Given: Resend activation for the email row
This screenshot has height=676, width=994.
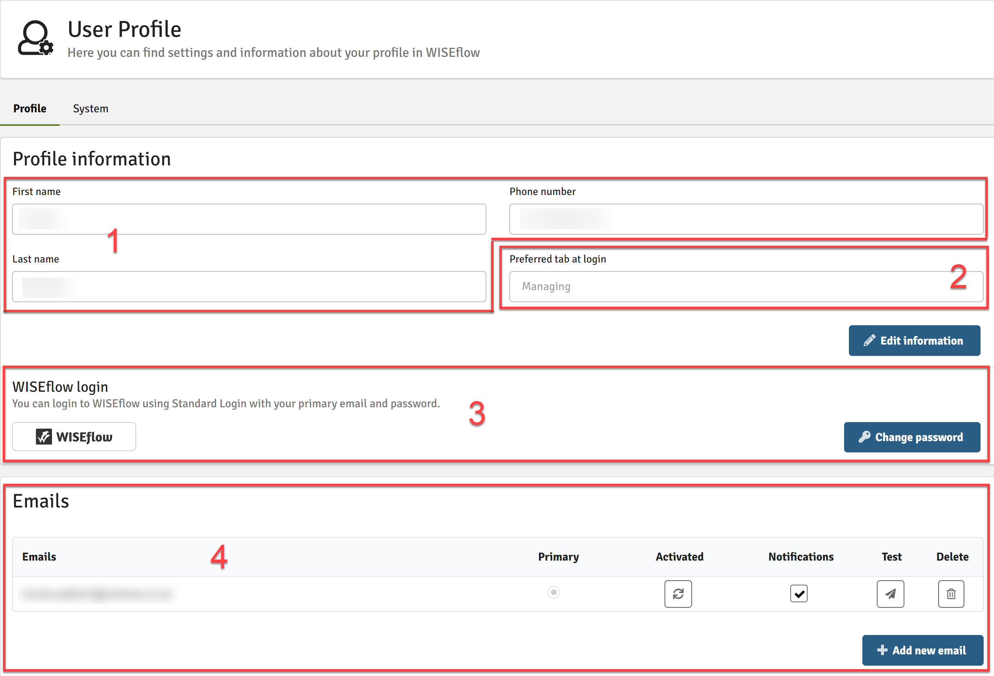Looking at the screenshot, I should point(678,594).
